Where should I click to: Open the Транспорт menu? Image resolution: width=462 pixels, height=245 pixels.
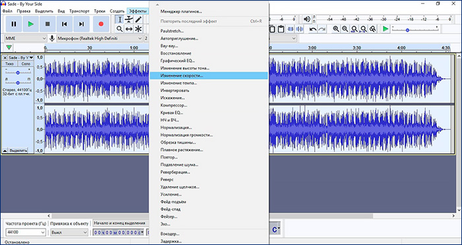(79, 11)
